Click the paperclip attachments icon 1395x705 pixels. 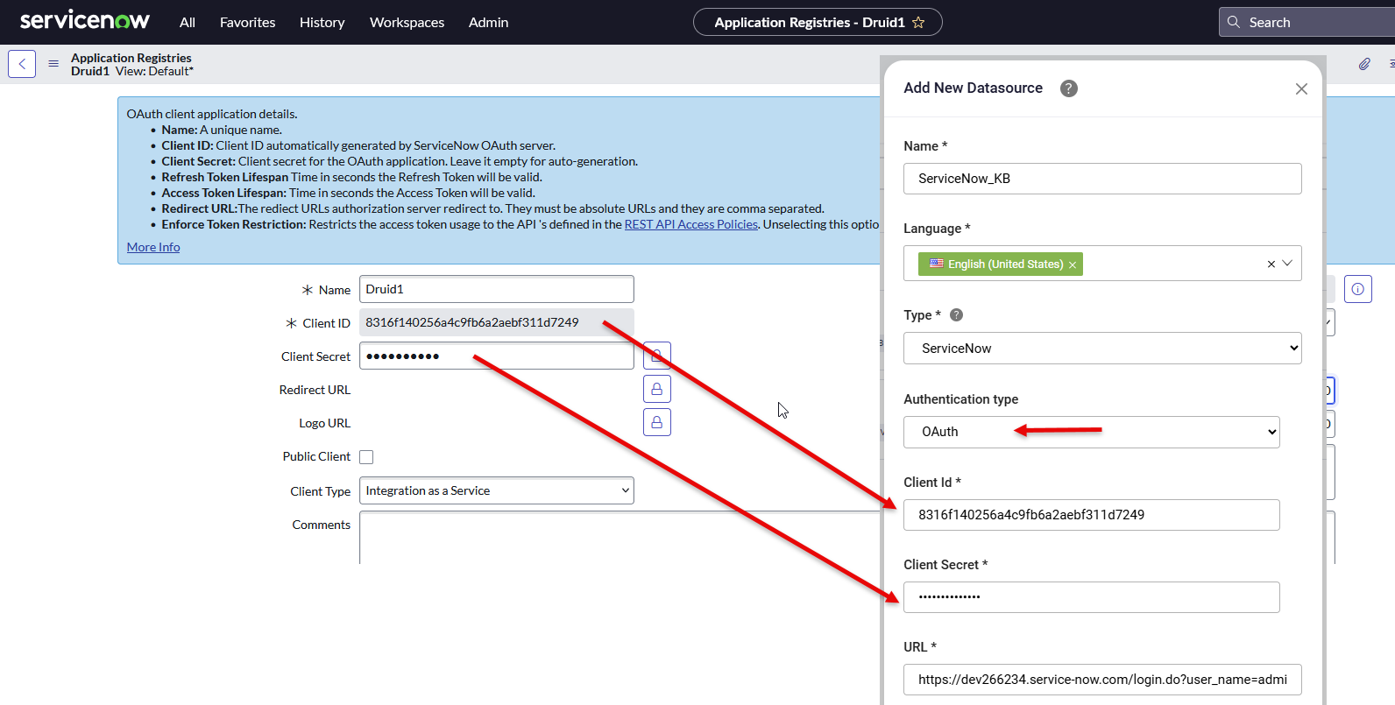click(1364, 64)
